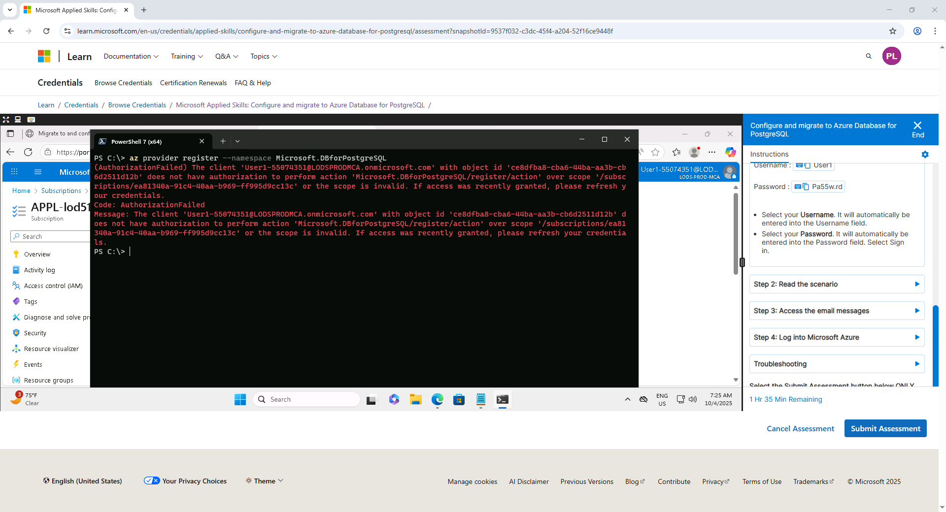
Task: Click the Subscriptions breadcrumb in Azure portal
Action: click(x=61, y=191)
